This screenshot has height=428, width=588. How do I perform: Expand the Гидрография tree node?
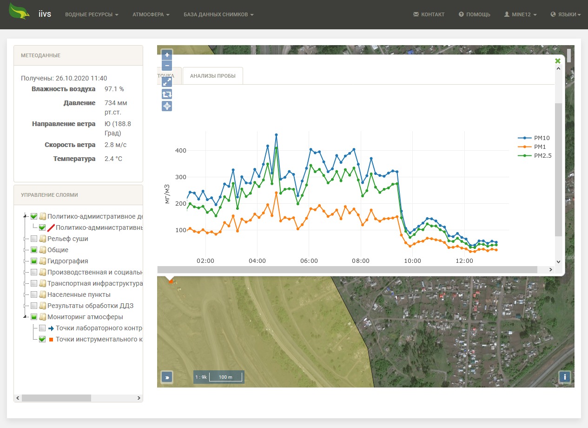(x=25, y=261)
